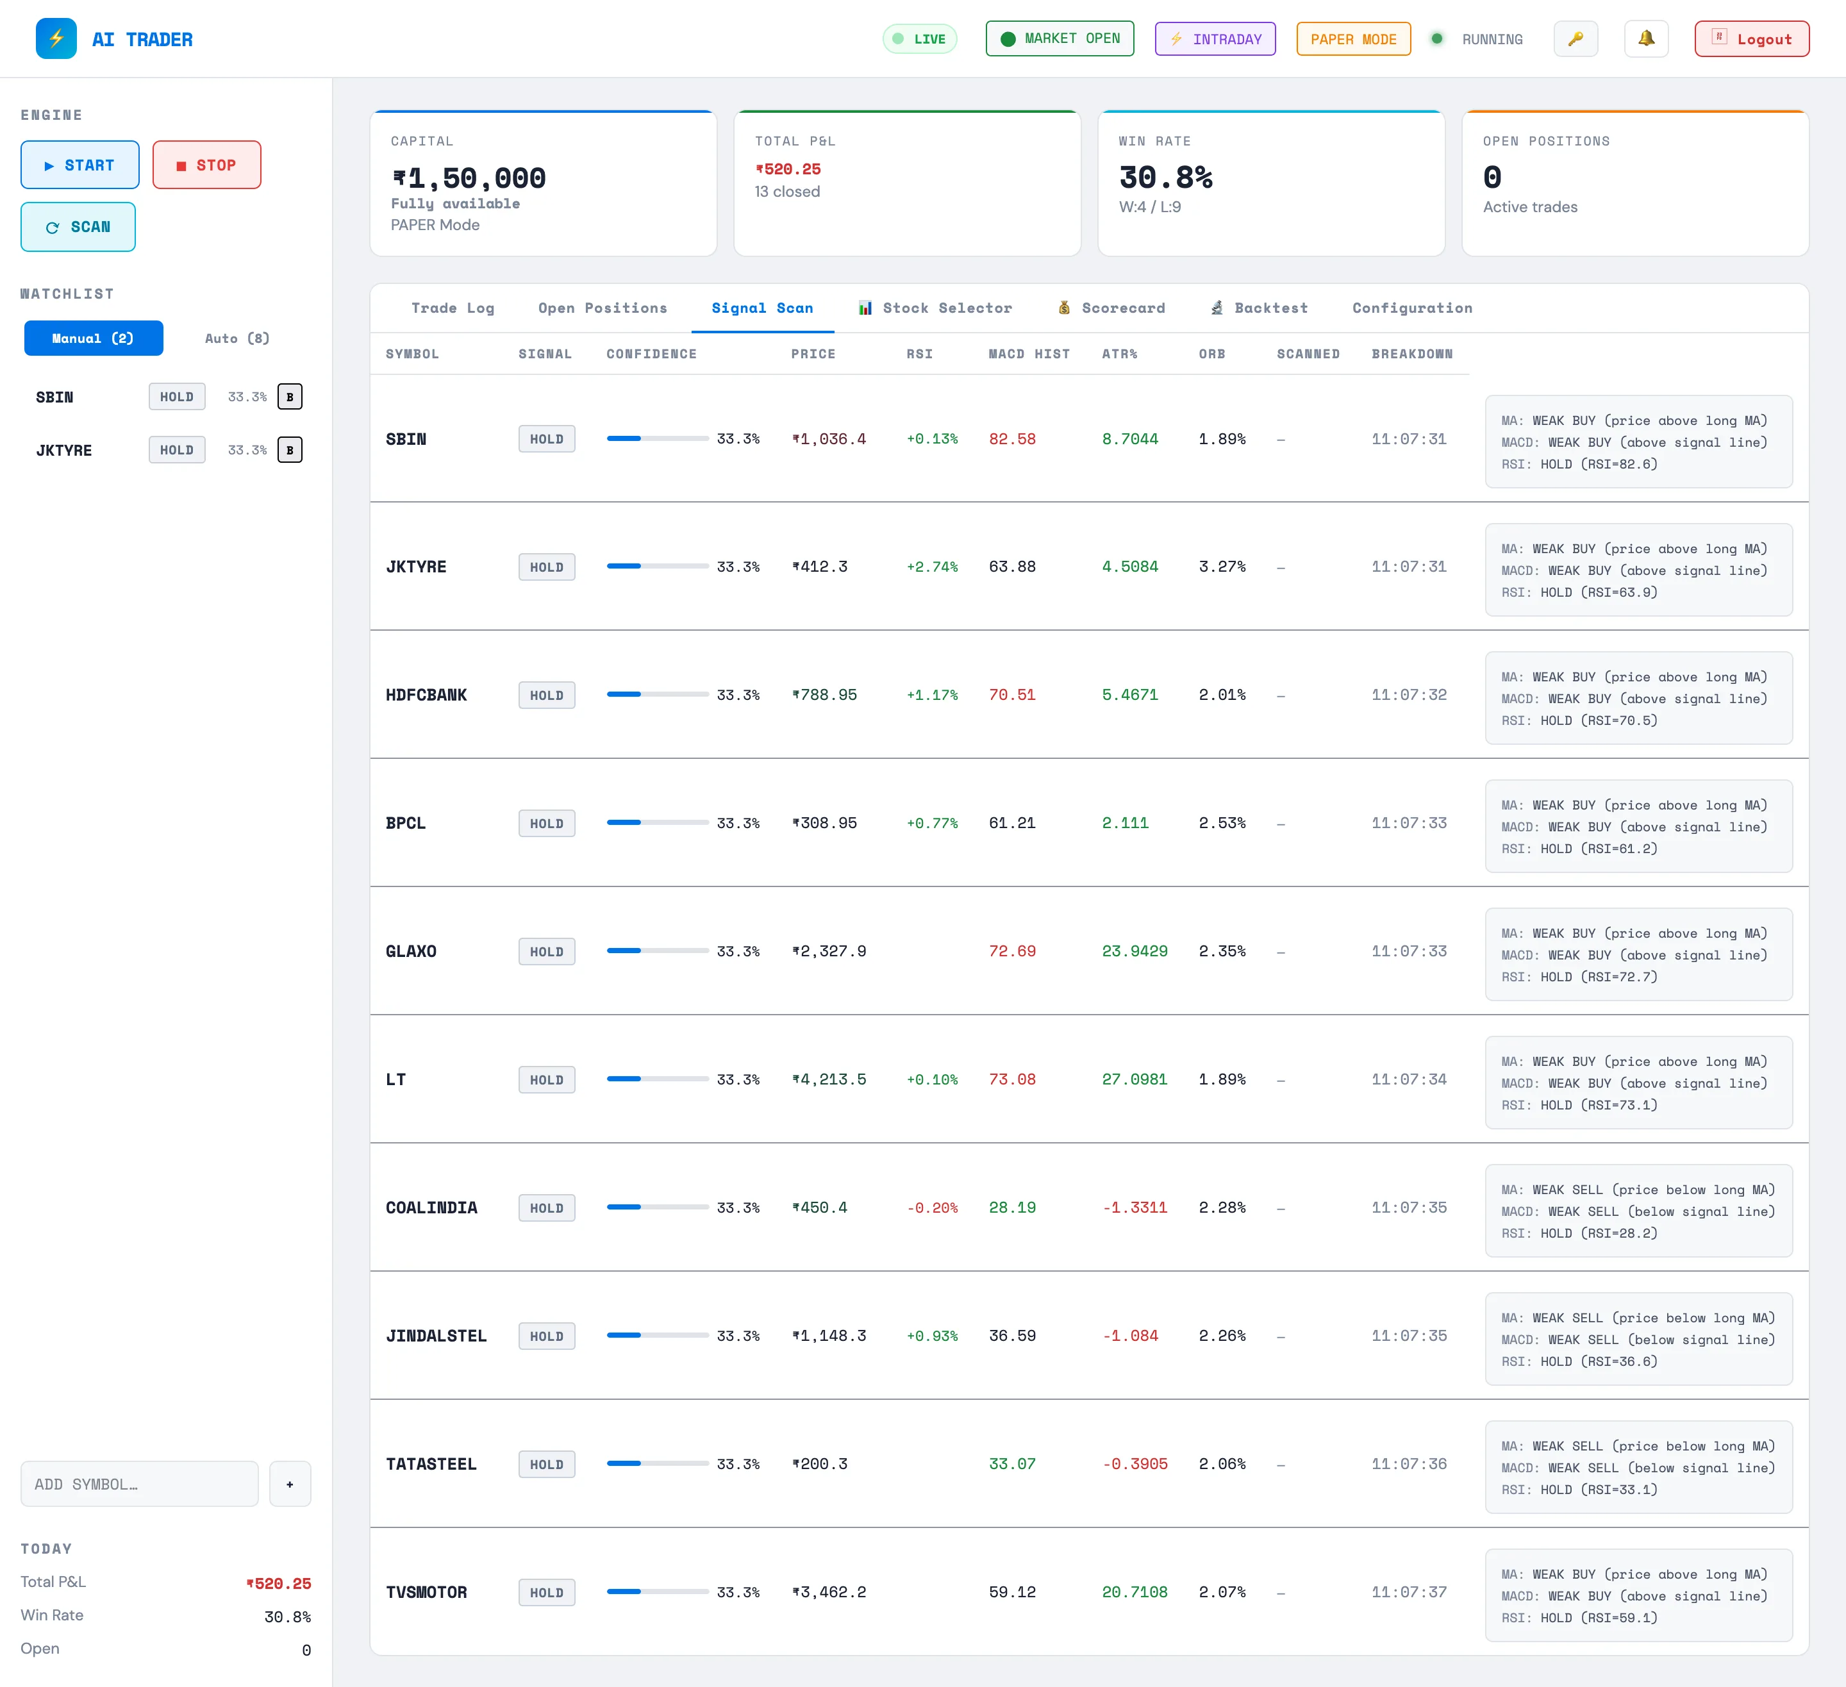Click the Capital card showing ₹1,50,000
Image resolution: width=1846 pixels, height=1687 pixels.
tap(543, 183)
